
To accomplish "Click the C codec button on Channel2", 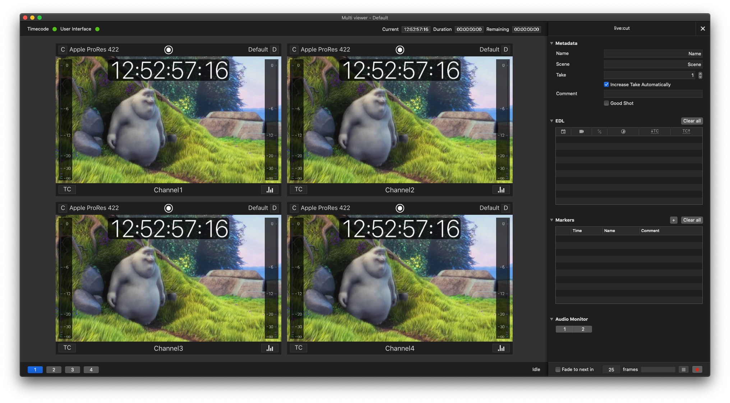I will (x=294, y=50).
